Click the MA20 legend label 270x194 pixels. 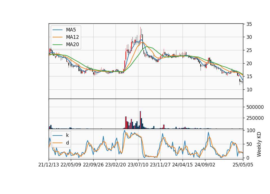pos(72,44)
